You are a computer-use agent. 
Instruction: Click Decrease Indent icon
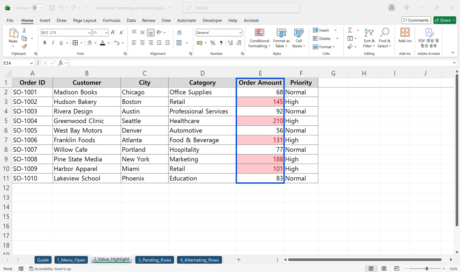pyautogui.click(x=159, y=43)
